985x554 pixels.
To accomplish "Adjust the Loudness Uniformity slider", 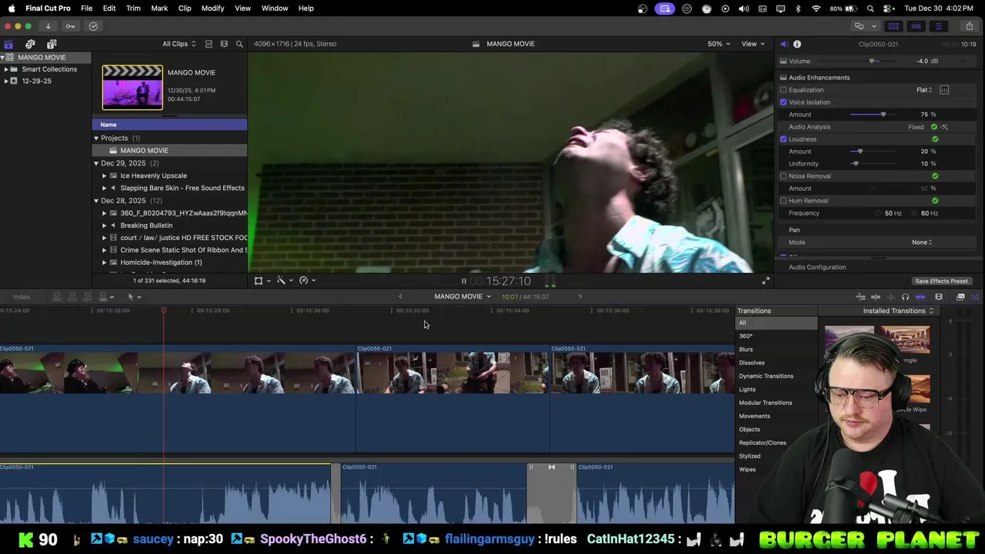I will point(855,164).
